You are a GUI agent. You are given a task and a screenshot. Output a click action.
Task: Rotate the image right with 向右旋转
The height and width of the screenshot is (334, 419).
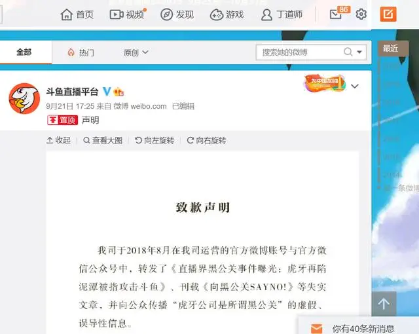pos(206,140)
